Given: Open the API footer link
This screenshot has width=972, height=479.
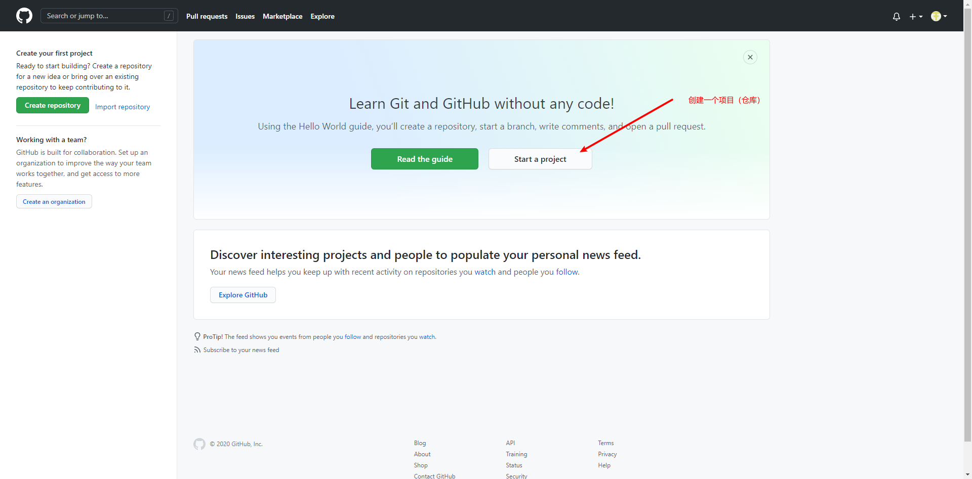Looking at the screenshot, I should click(x=510, y=443).
